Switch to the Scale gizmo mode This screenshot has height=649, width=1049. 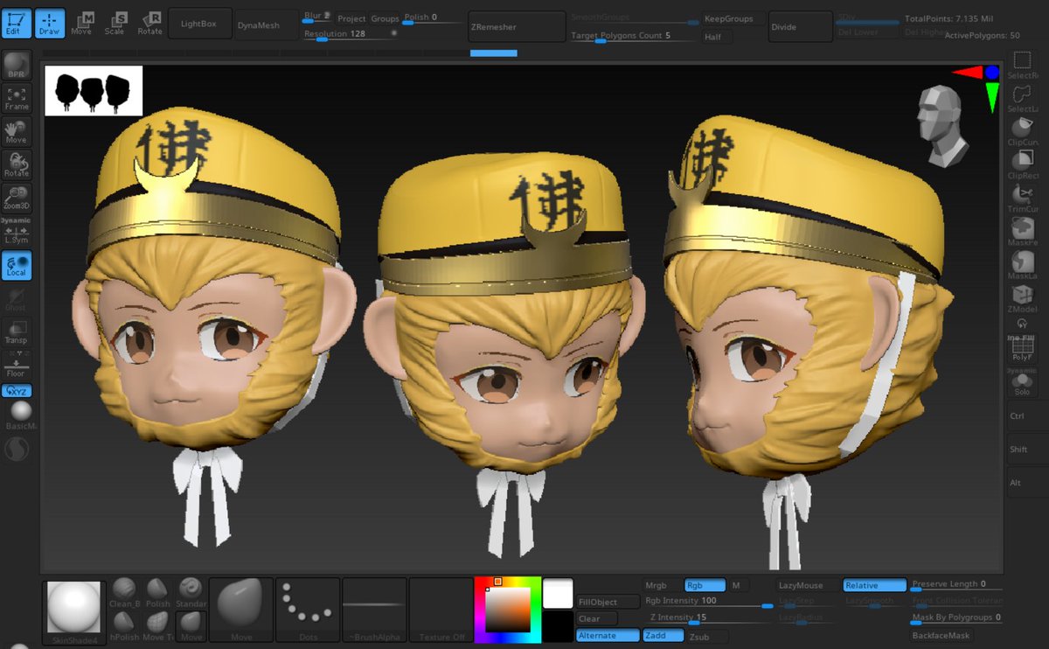115,24
